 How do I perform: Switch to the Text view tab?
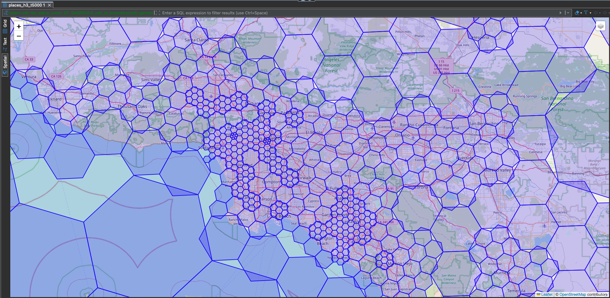tap(5, 44)
